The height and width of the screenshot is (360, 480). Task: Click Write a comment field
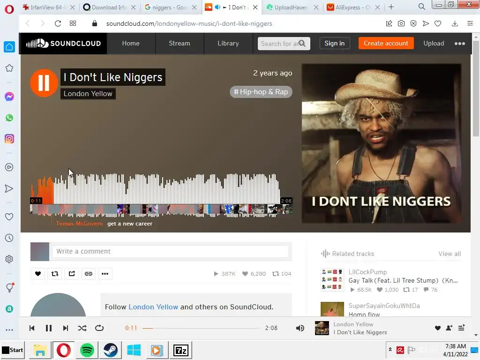(x=171, y=251)
